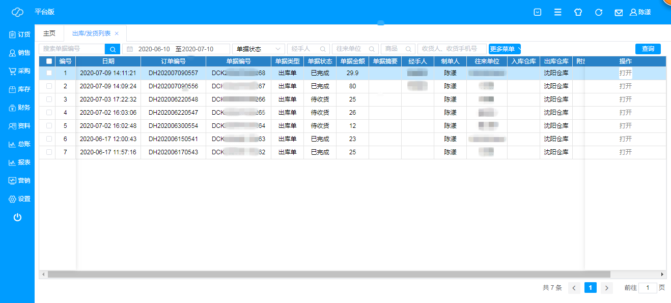The width and height of the screenshot is (671, 303).
Task: Click the blue search magnifier button
Action: 113,49
